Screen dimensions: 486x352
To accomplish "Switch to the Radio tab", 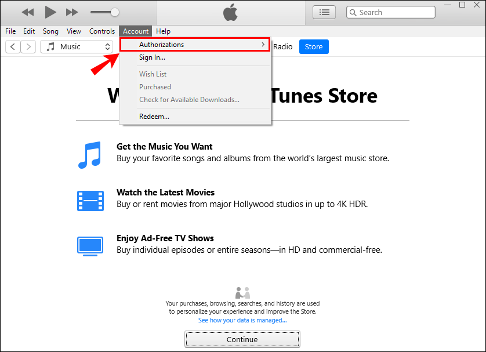I will (x=282, y=47).
